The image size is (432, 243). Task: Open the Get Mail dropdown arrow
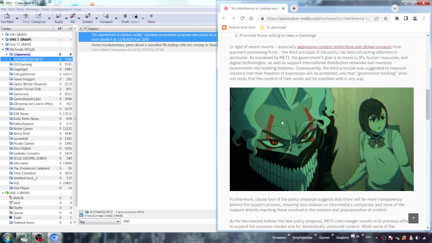(x=17, y=18)
